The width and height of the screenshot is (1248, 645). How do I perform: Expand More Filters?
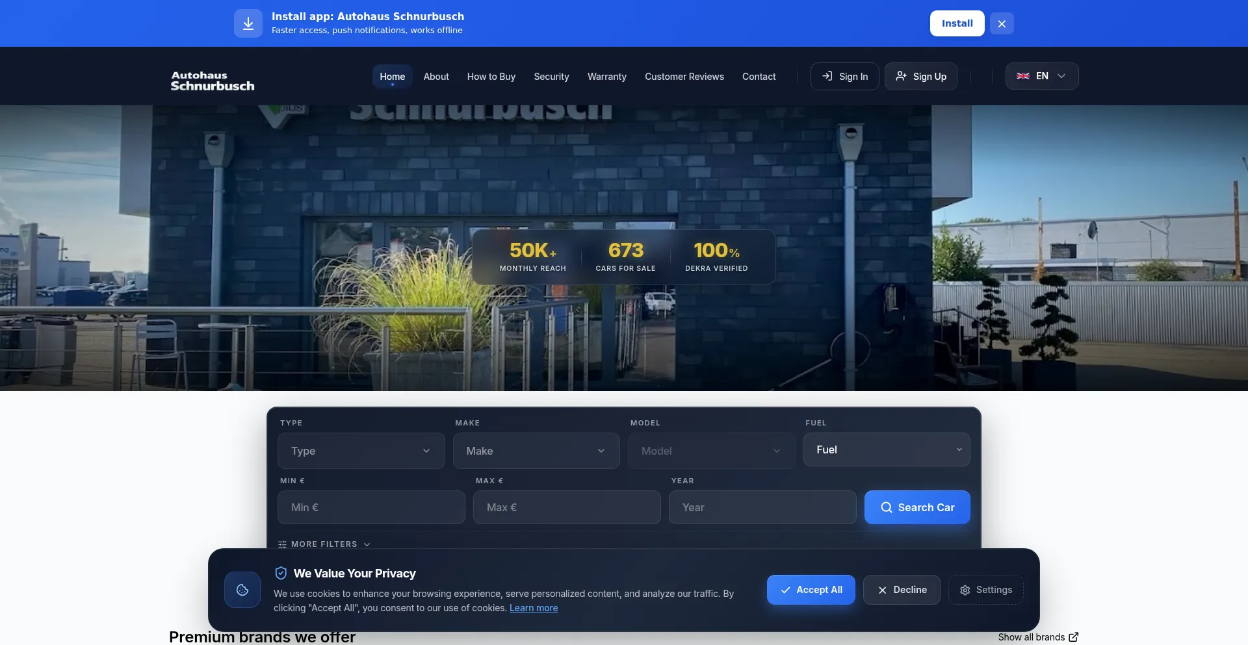click(324, 544)
